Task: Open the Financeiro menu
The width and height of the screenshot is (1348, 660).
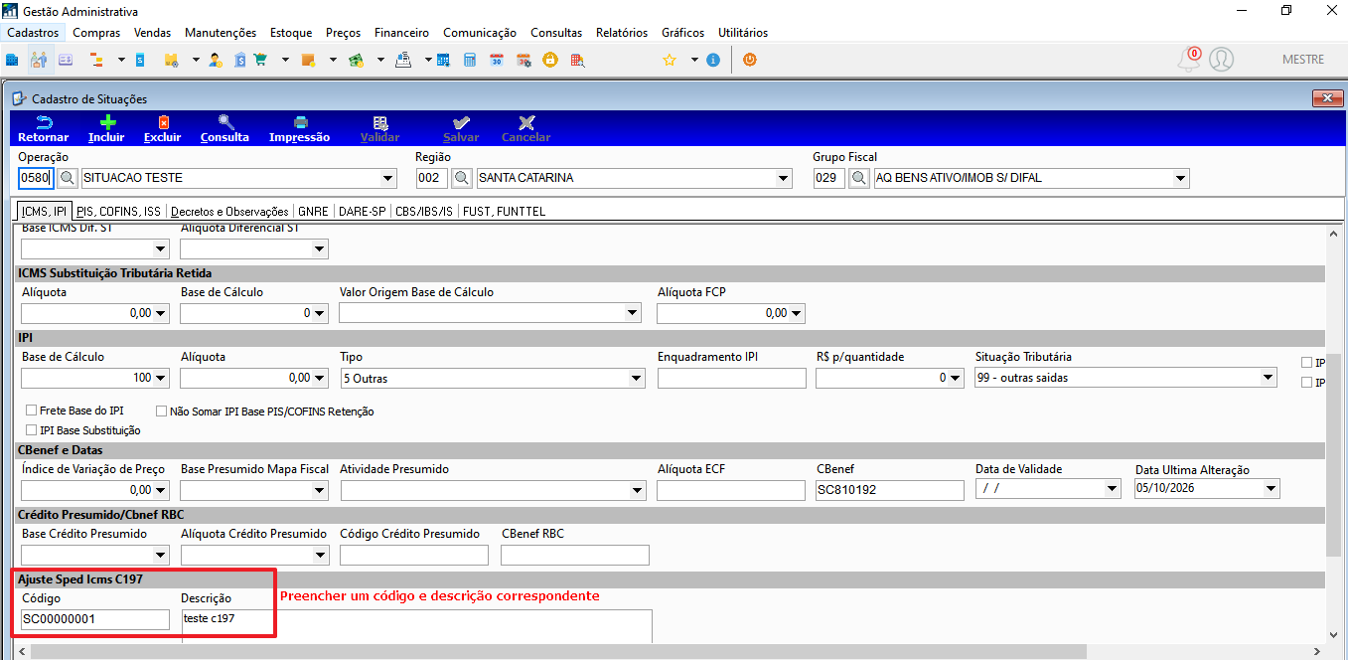Action: (x=401, y=33)
